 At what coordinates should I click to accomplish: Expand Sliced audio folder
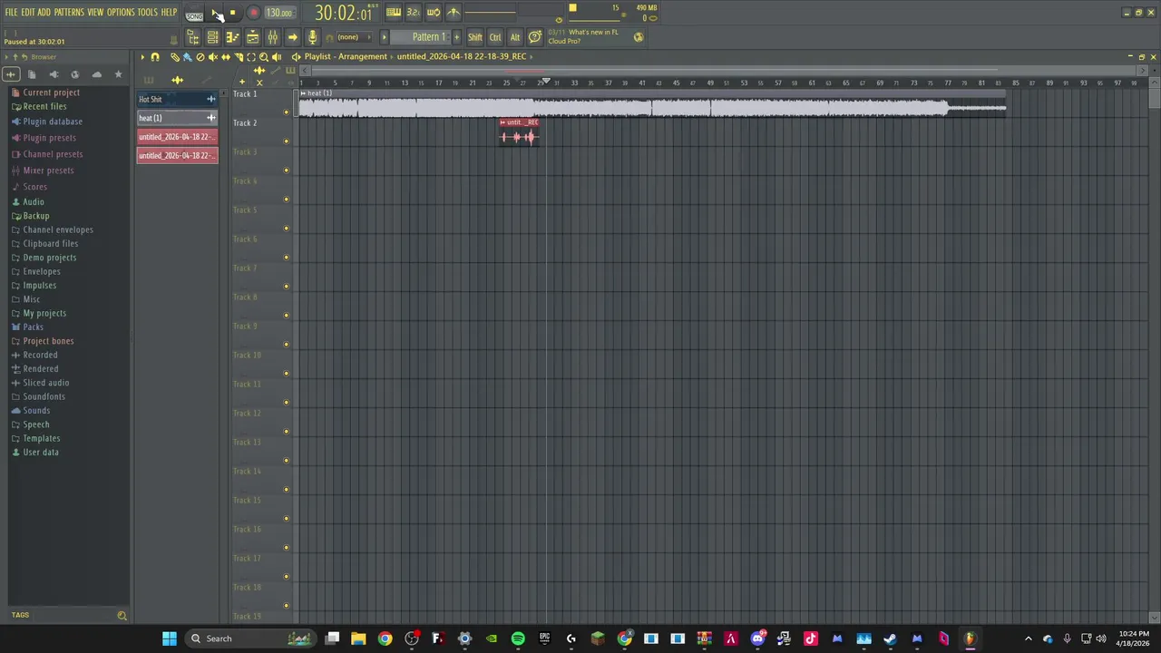pos(45,383)
